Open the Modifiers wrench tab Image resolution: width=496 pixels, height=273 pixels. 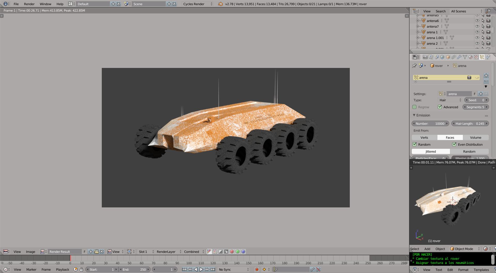coord(459,57)
